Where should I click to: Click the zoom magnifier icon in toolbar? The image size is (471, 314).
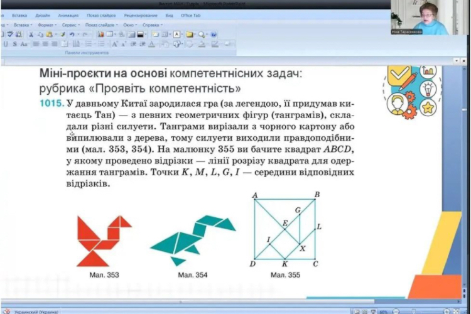pyautogui.click(x=201, y=35)
